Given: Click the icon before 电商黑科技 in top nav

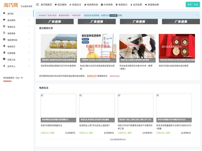Looking at the screenshot, I should [x=85, y=5].
